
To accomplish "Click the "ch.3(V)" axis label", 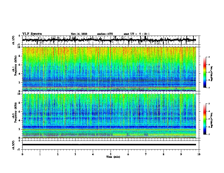I will tap(14, 145).
